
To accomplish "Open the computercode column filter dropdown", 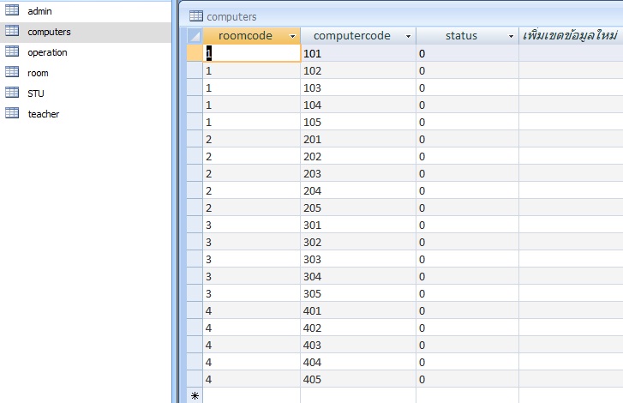I will point(409,36).
